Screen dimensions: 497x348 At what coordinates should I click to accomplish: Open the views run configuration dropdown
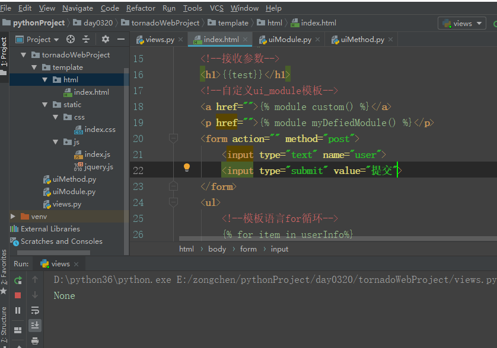click(x=462, y=24)
